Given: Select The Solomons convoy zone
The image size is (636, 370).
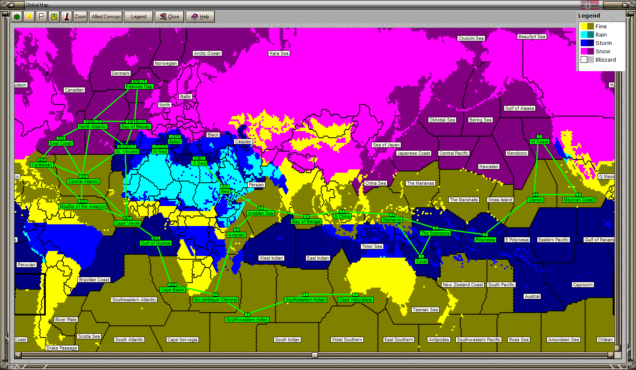Looking at the screenshot, I should coord(435,233).
